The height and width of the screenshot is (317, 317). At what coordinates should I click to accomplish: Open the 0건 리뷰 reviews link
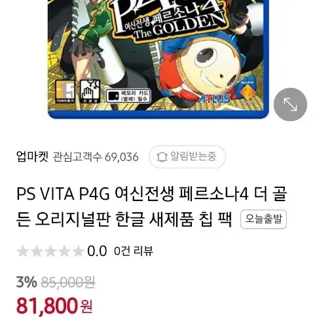[134, 251]
